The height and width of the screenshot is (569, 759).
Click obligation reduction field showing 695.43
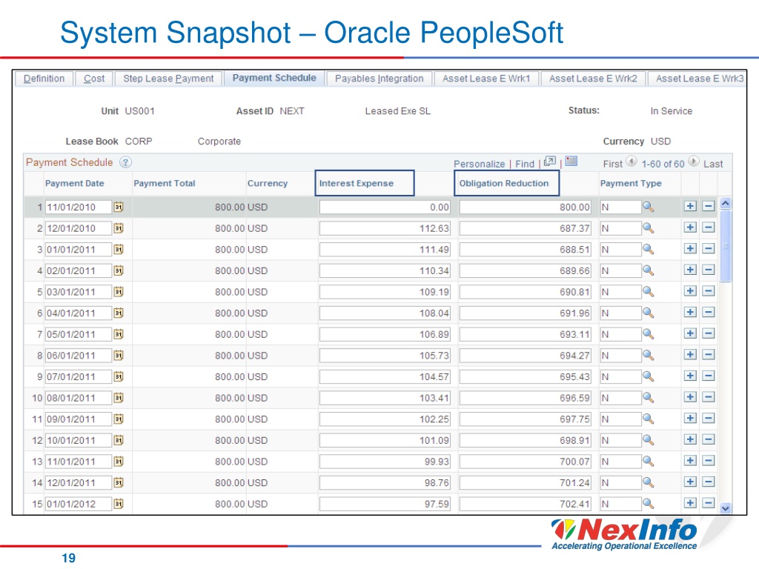[x=525, y=377]
